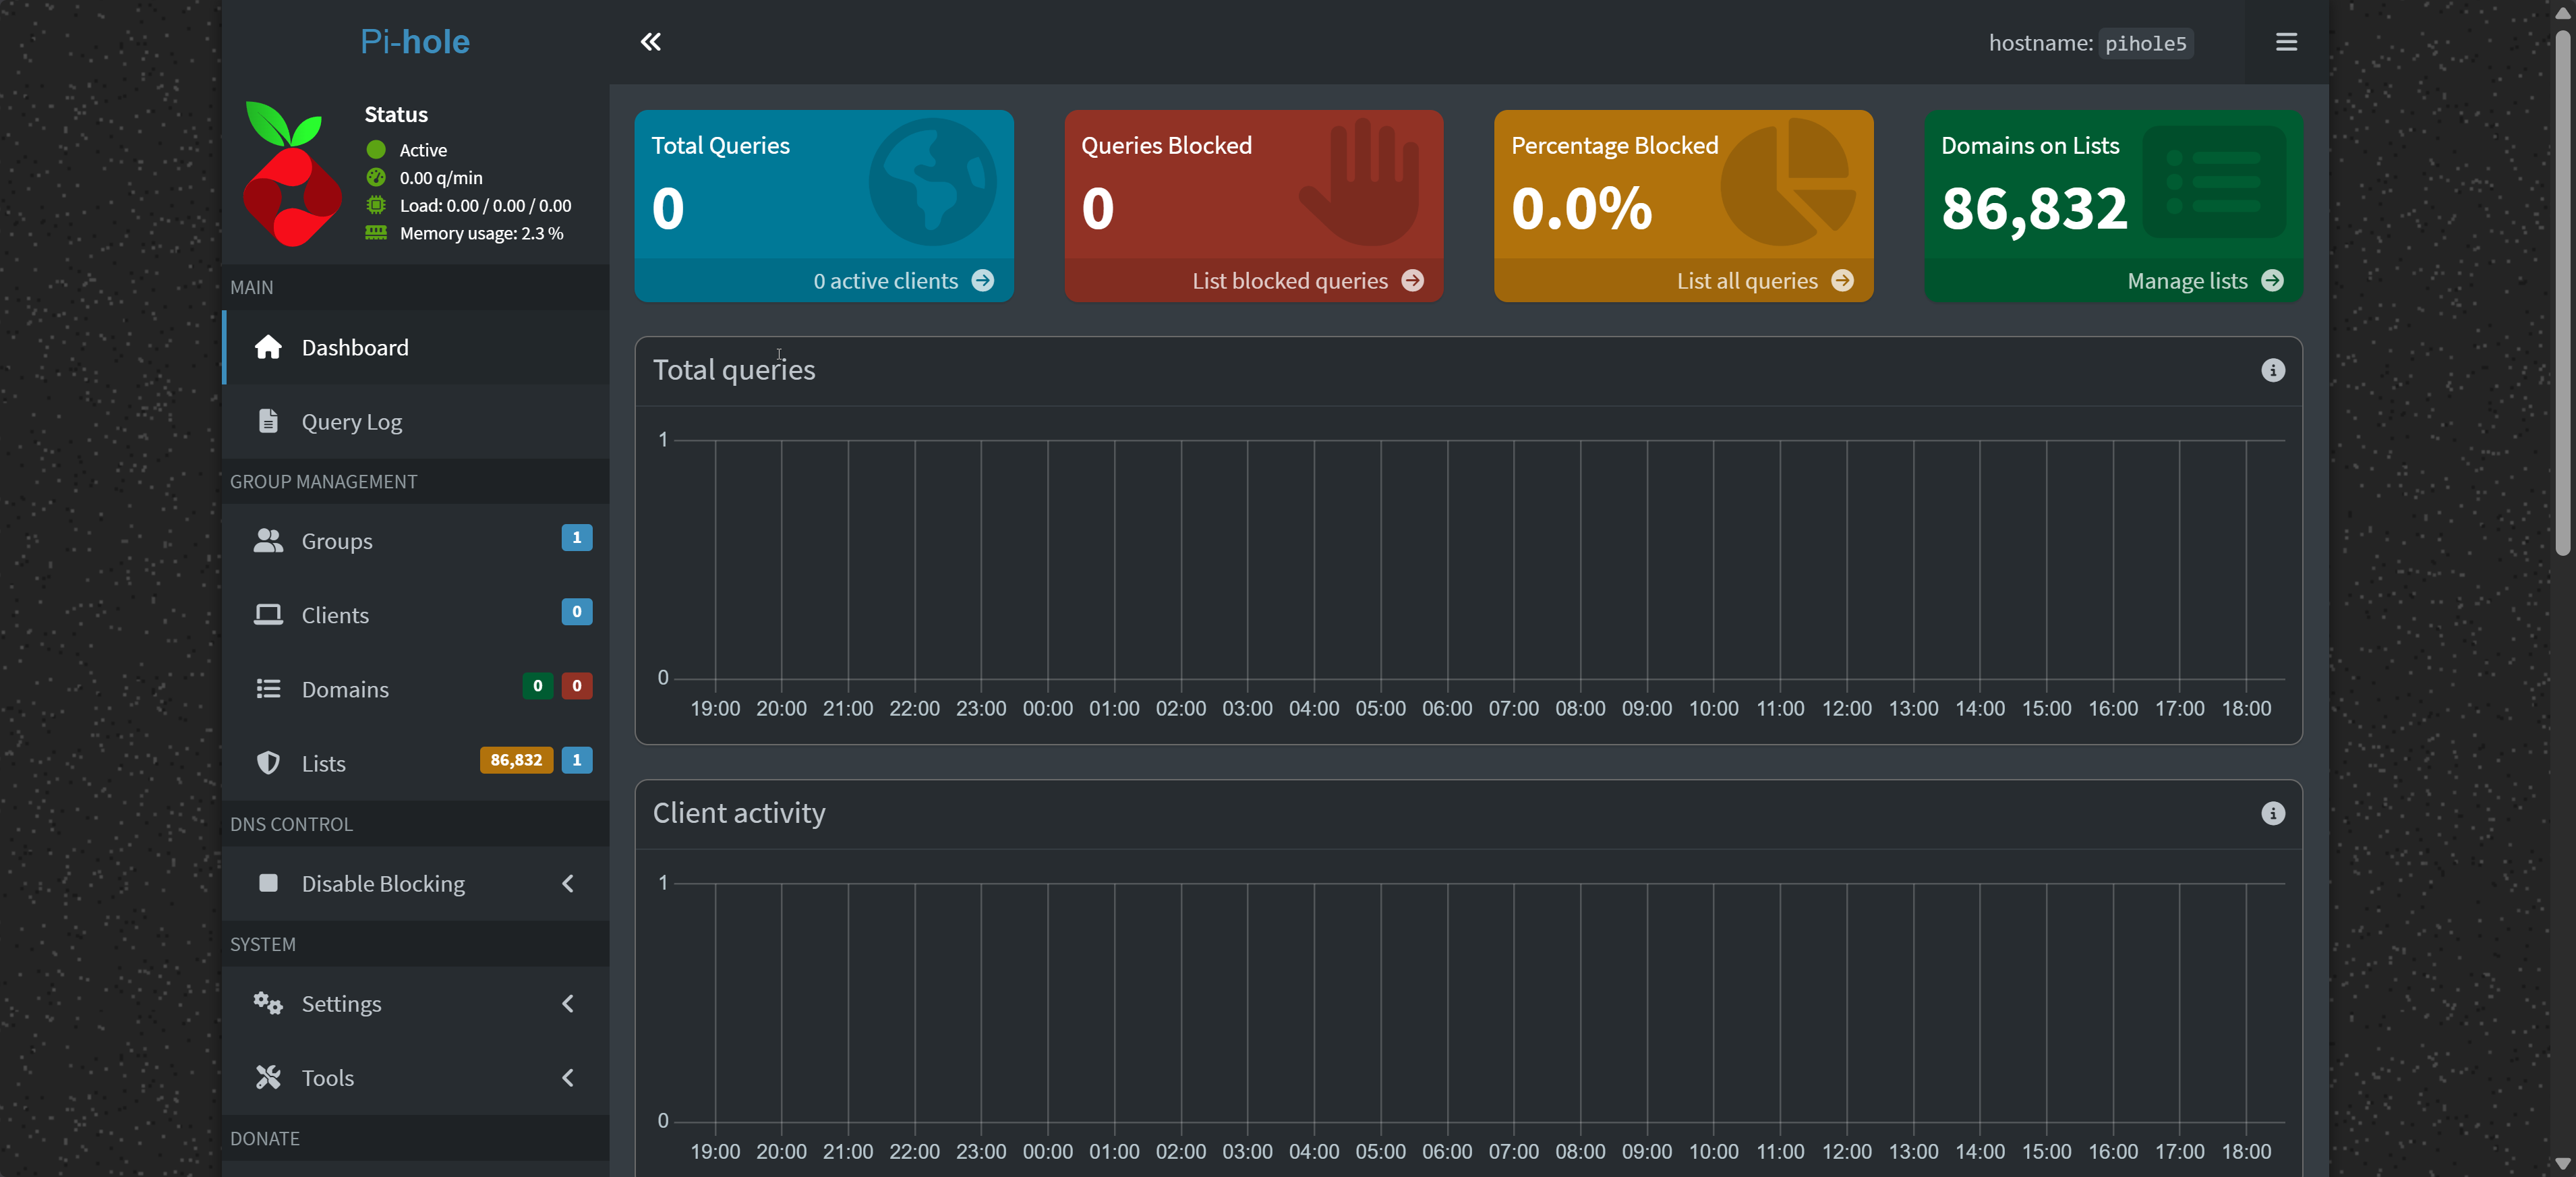Image resolution: width=2576 pixels, height=1177 pixels.
Task: Click the page vertical scrollbar
Action: [x=2562, y=290]
